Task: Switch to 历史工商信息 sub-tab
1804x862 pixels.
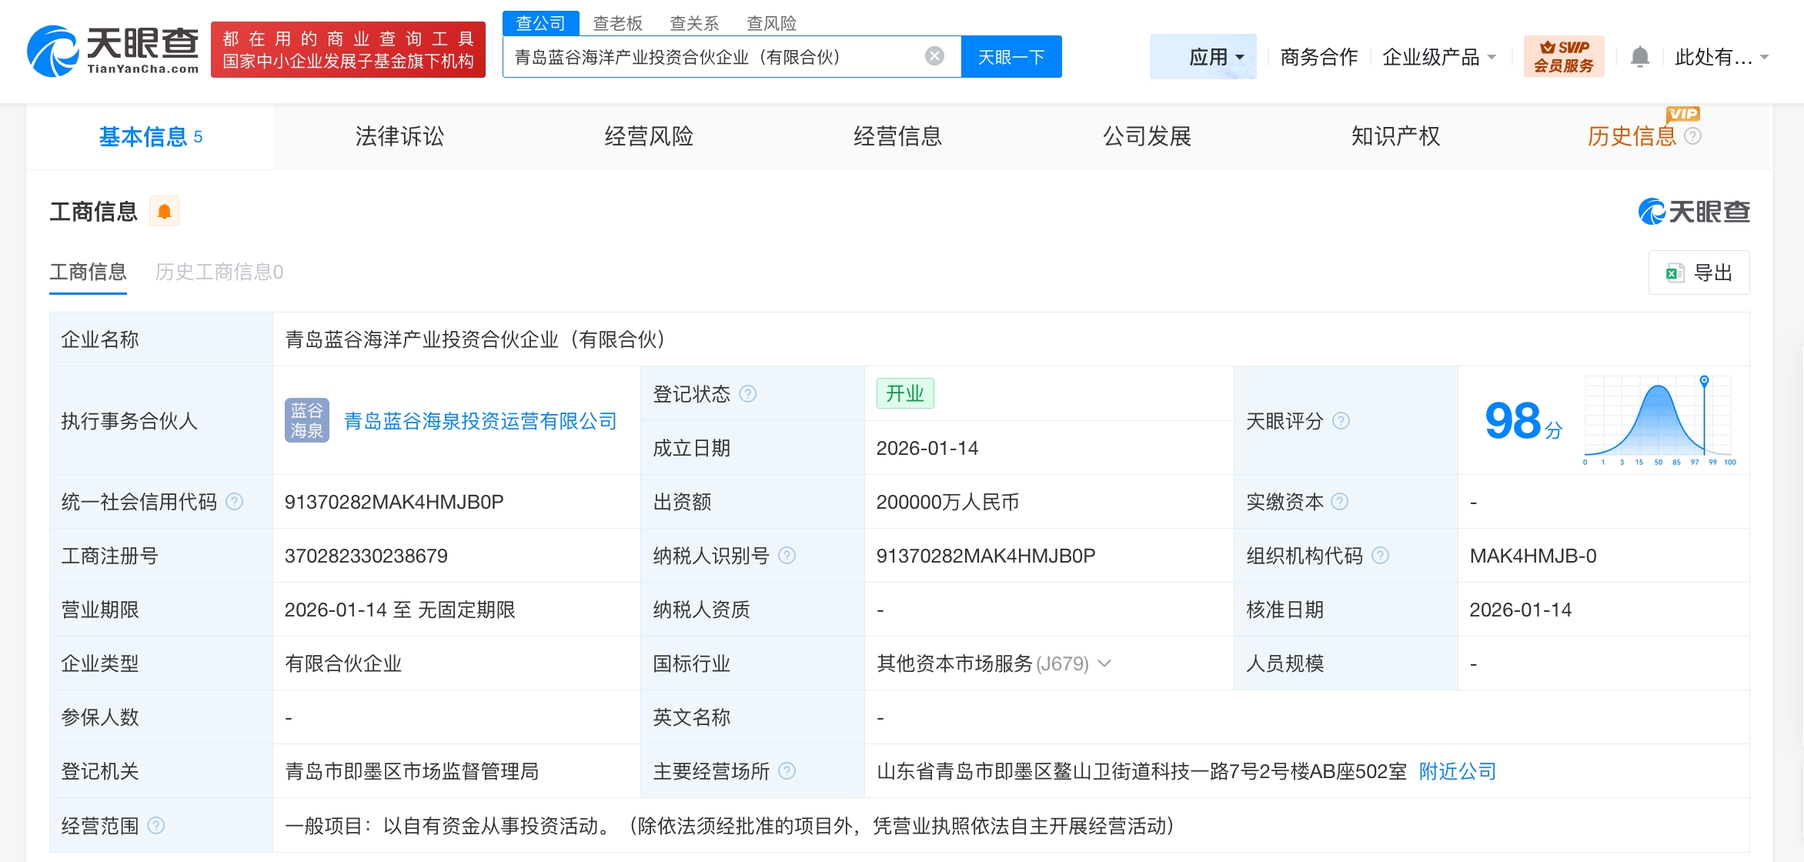Action: (219, 272)
